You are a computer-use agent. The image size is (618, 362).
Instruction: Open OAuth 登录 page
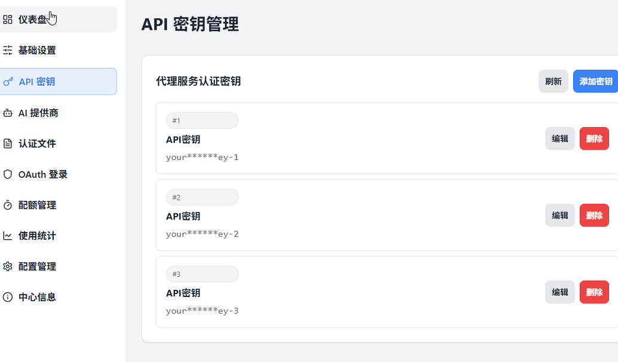pos(59,174)
